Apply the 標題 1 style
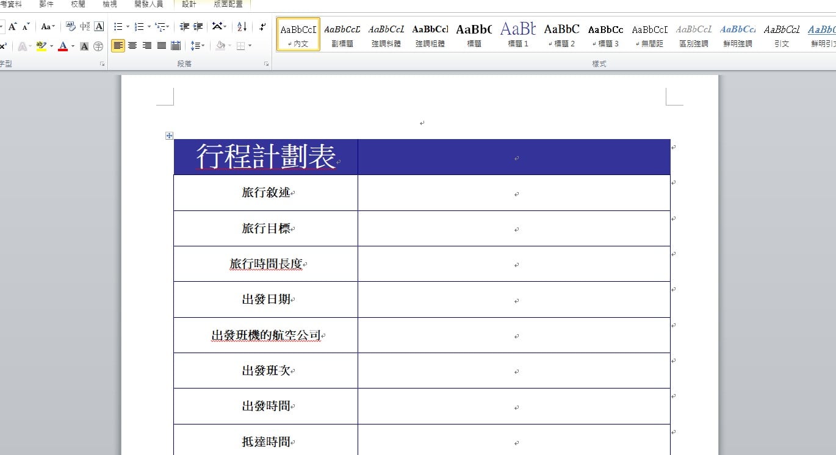 click(518, 34)
